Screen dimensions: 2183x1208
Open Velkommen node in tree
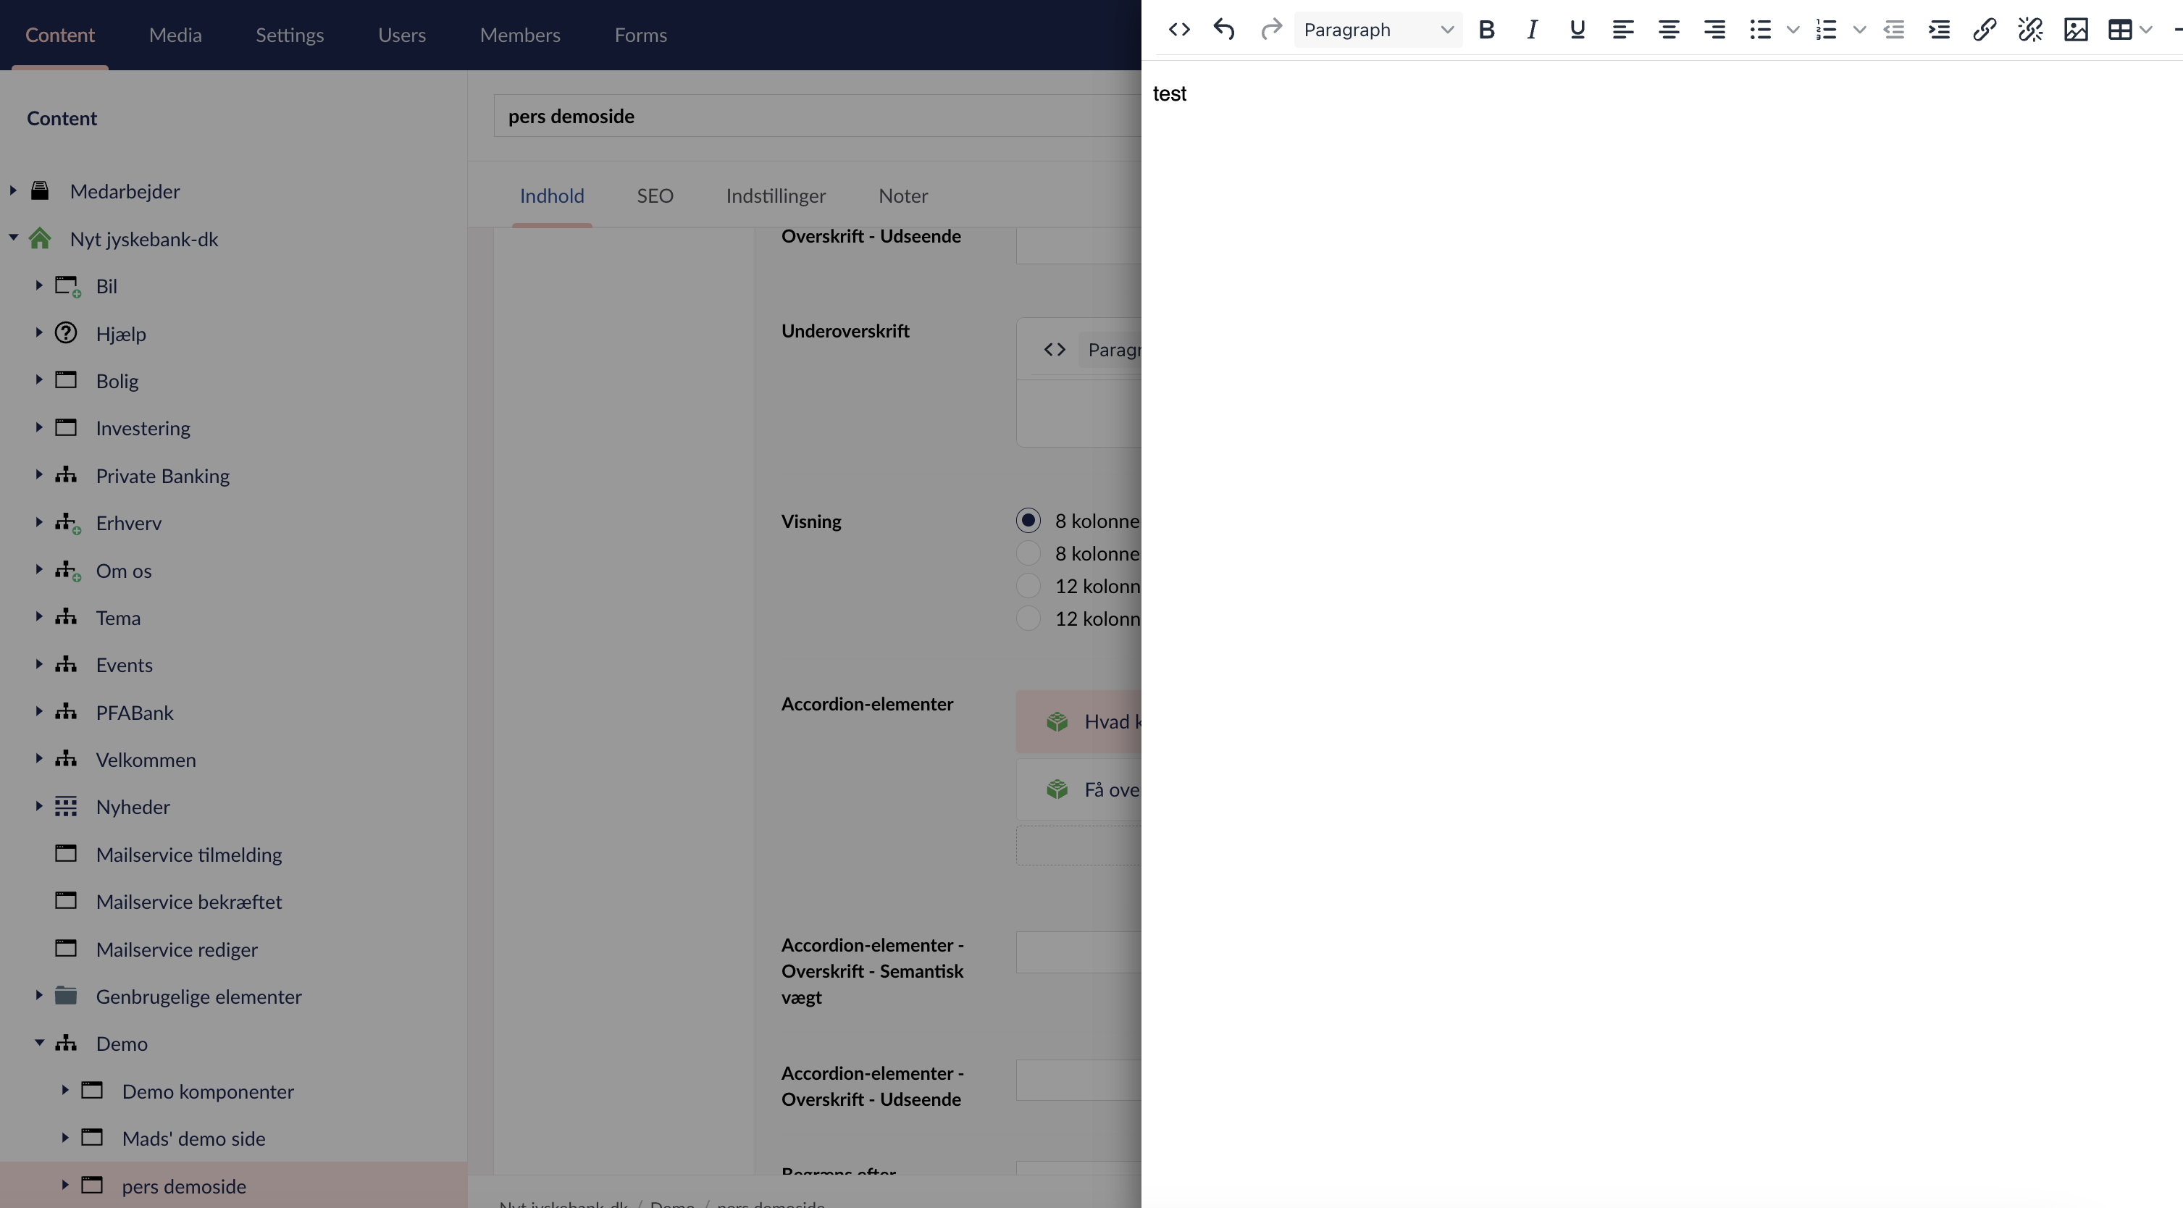click(x=146, y=759)
